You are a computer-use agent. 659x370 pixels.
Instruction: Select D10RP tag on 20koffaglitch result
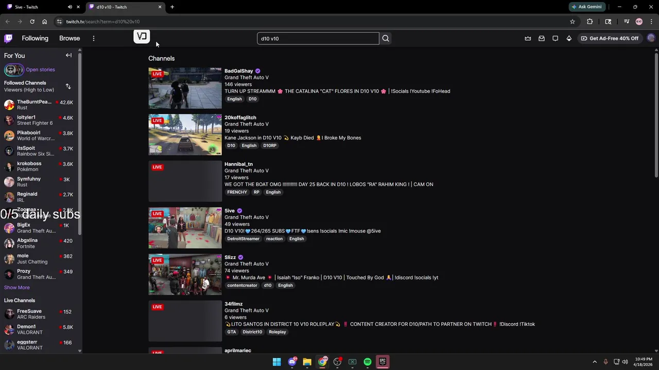point(270,145)
